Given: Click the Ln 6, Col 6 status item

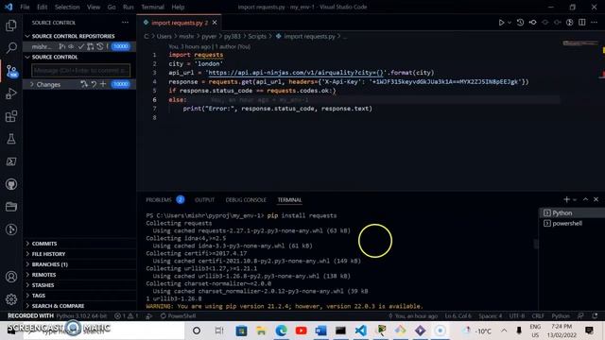Looking at the screenshot, I should pyautogui.click(x=458, y=315).
